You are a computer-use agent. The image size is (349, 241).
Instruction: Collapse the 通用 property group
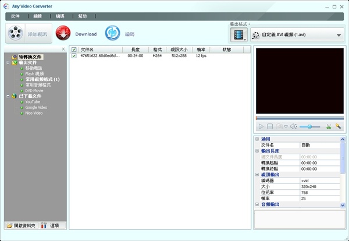click(257, 139)
